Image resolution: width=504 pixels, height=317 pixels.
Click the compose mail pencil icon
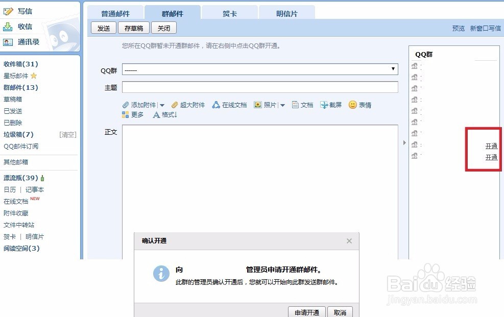[8, 12]
